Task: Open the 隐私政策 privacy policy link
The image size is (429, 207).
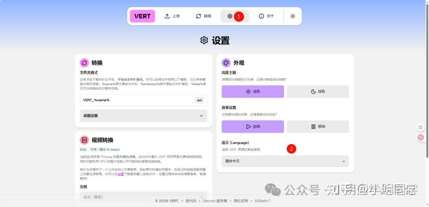Action: click(x=240, y=201)
